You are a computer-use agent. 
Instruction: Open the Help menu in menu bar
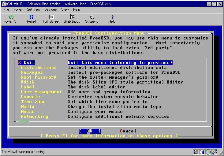click(77, 9)
